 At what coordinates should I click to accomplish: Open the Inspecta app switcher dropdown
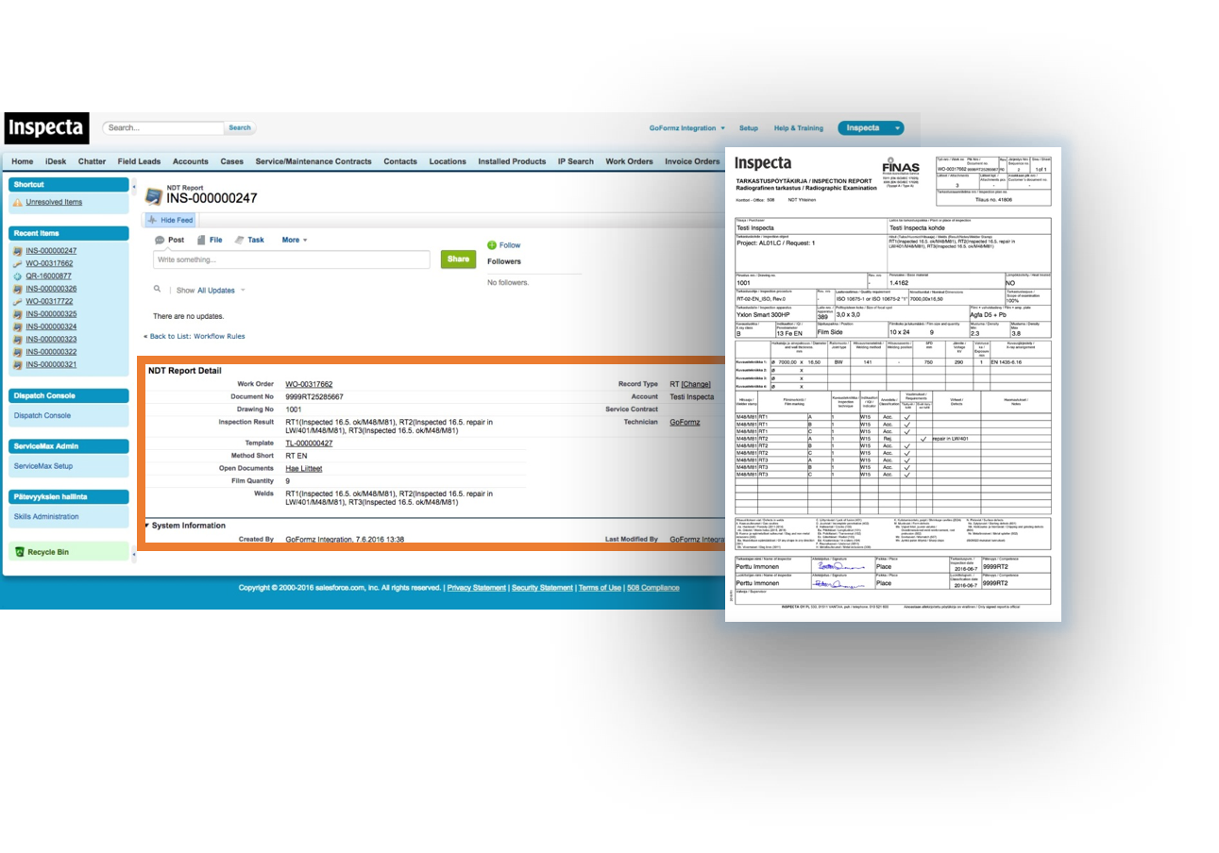pos(870,127)
